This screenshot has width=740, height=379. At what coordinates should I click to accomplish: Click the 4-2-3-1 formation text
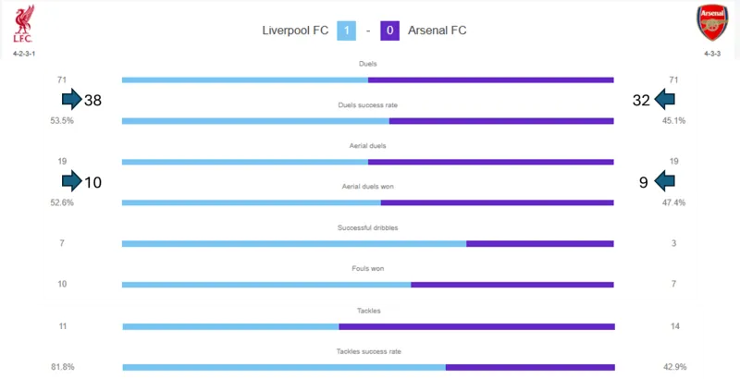click(x=24, y=54)
